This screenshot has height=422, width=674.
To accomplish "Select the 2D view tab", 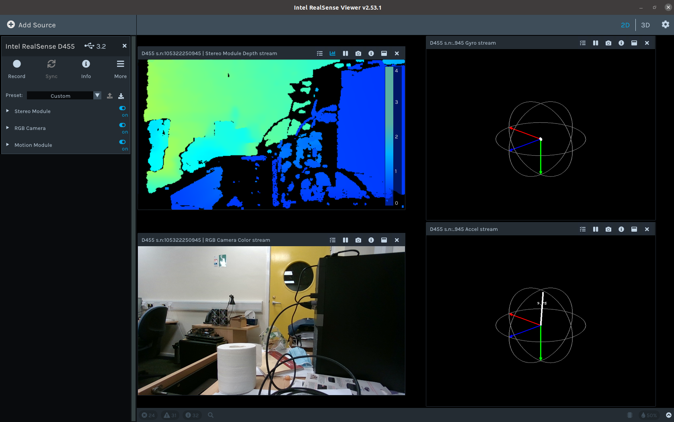I will [625, 25].
